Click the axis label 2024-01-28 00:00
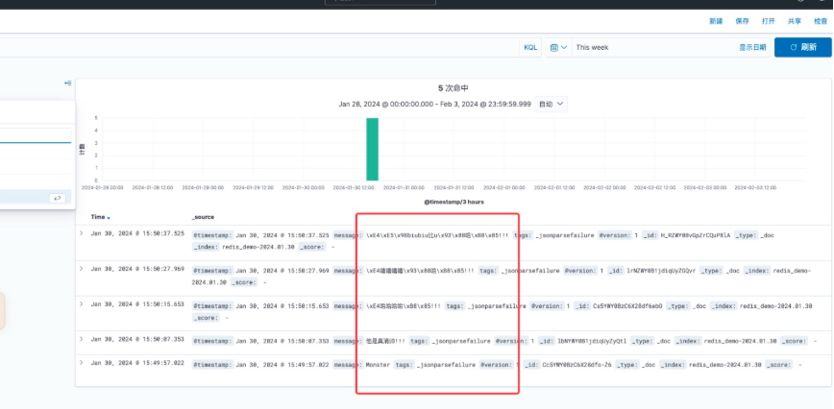The width and height of the screenshot is (834, 409). (103, 187)
